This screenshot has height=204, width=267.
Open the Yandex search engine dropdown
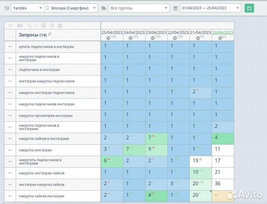click(x=27, y=8)
